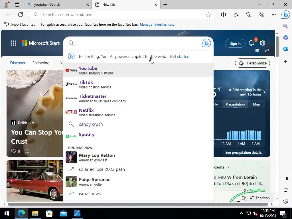Viewport: 292px width, 219px height.
Task: Open Microsoft 365 sidebar icon
Action: click(286, 37)
